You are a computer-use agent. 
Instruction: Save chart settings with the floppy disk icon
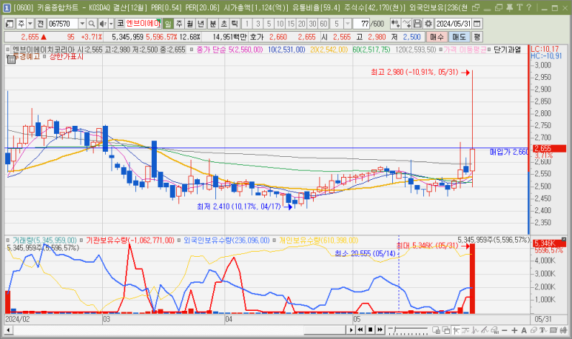click(x=417, y=24)
